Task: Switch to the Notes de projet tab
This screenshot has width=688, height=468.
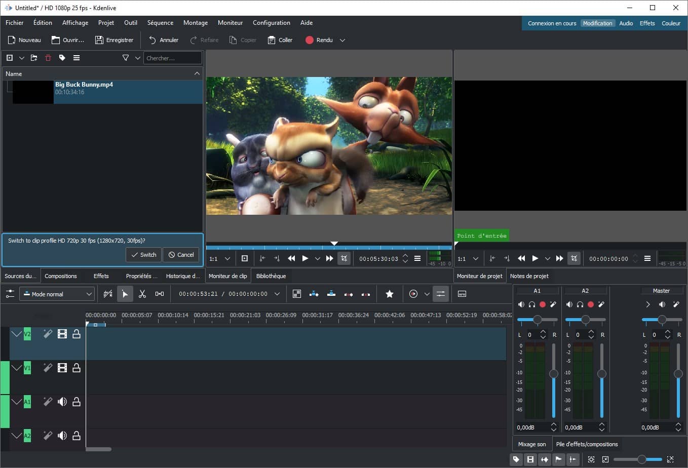Action: [x=529, y=276]
